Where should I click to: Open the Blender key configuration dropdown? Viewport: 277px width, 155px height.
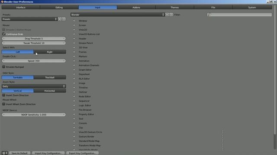117,15
